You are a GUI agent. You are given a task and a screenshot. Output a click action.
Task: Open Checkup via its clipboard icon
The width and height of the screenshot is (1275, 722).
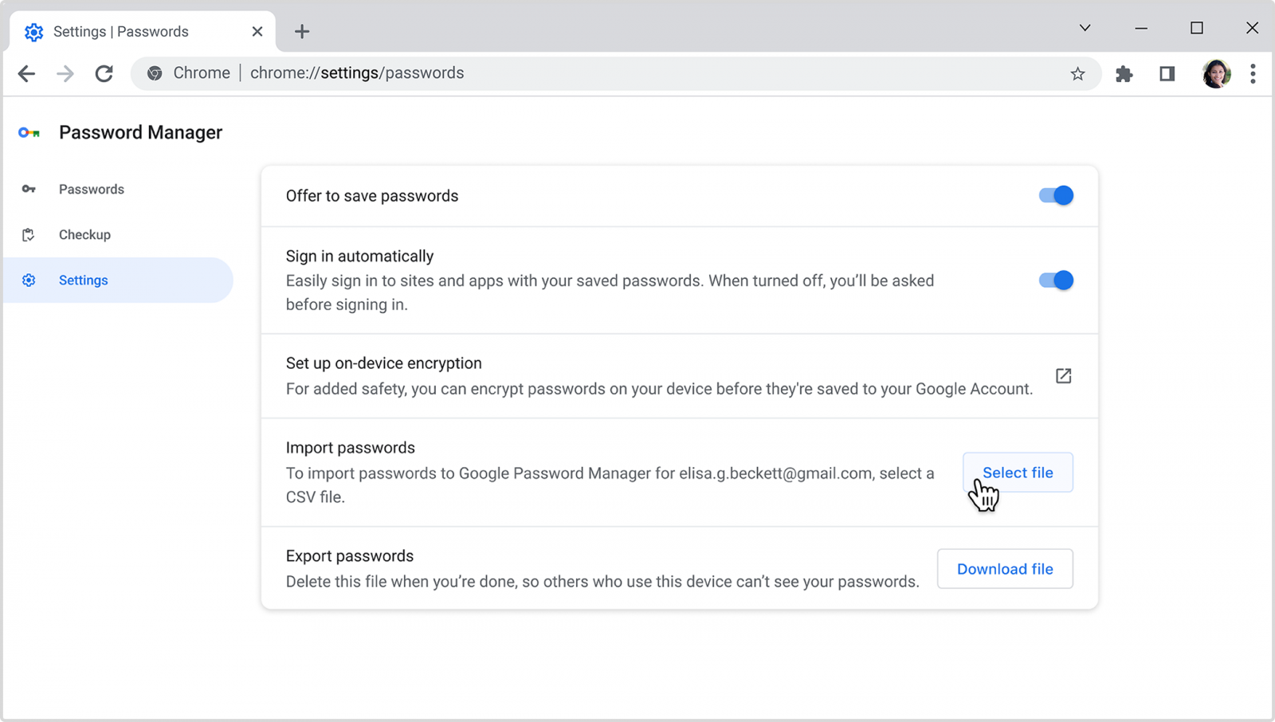pyautogui.click(x=29, y=234)
